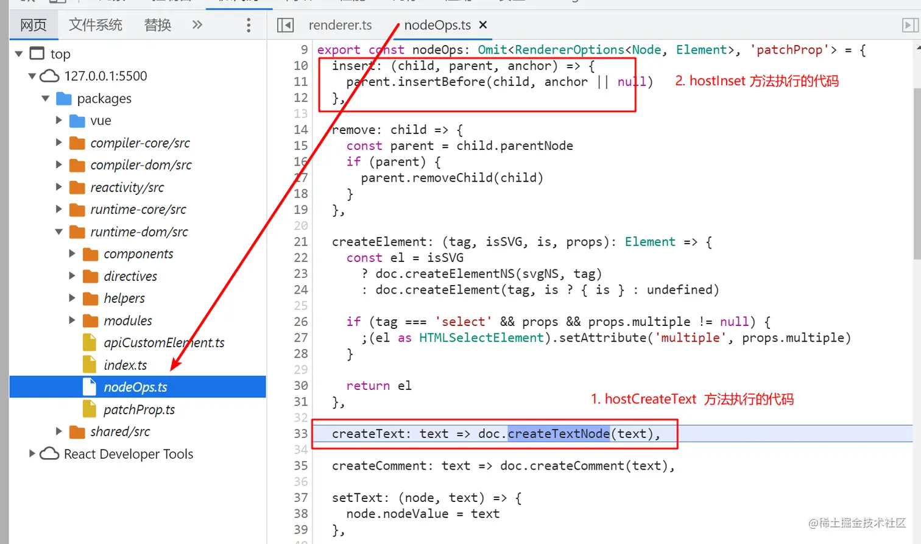The width and height of the screenshot is (921, 544).
Task: Set breakpoint on line number 33
Action: (x=301, y=434)
